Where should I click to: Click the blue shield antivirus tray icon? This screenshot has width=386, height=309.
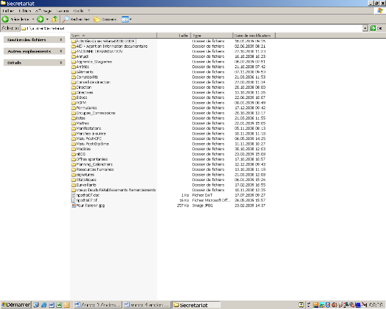(x=327, y=305)
